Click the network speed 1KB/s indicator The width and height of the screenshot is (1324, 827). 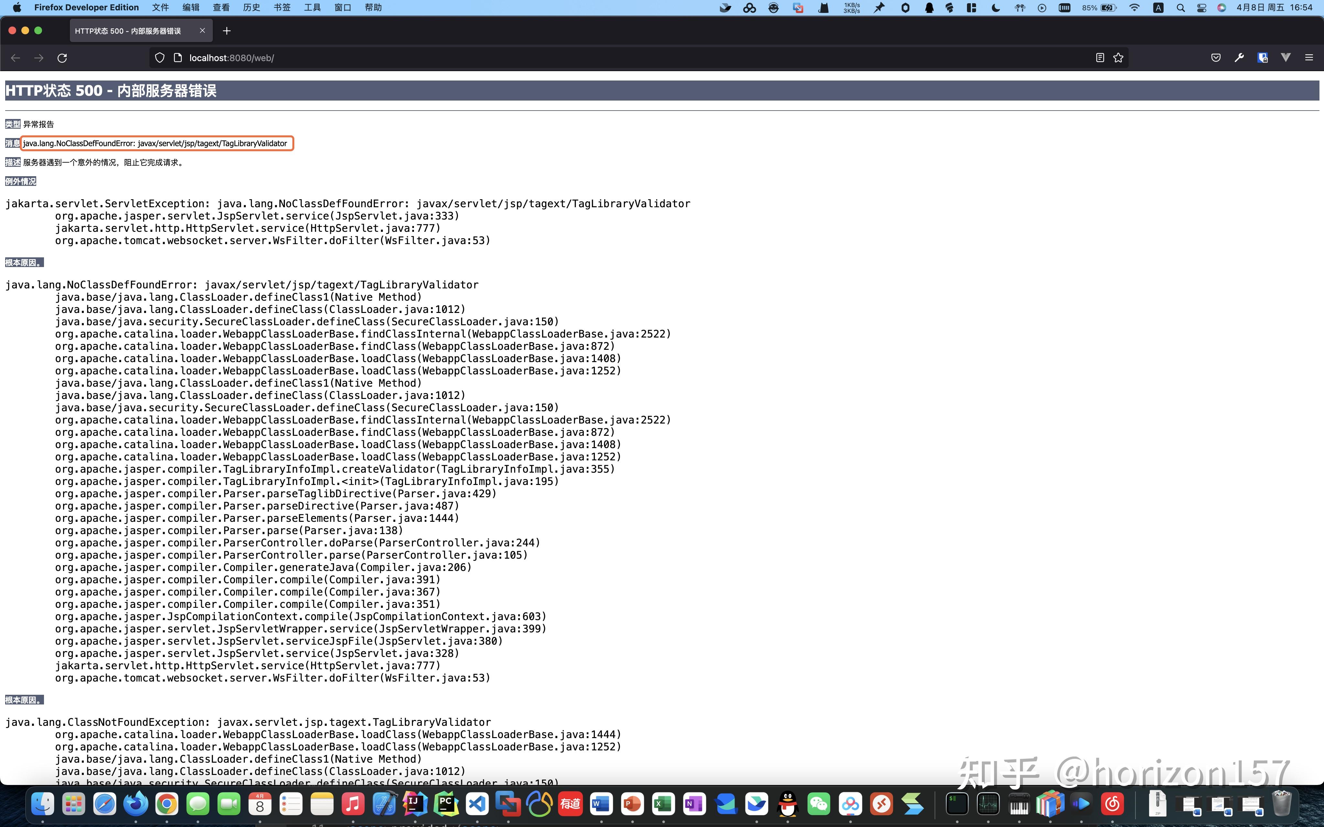click(851, 8)
